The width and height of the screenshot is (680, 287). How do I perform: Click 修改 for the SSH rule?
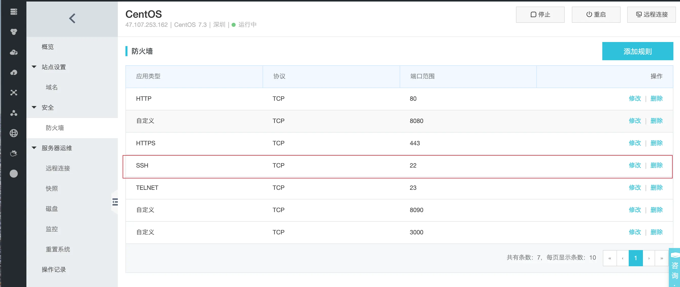[x=635, y=165]
